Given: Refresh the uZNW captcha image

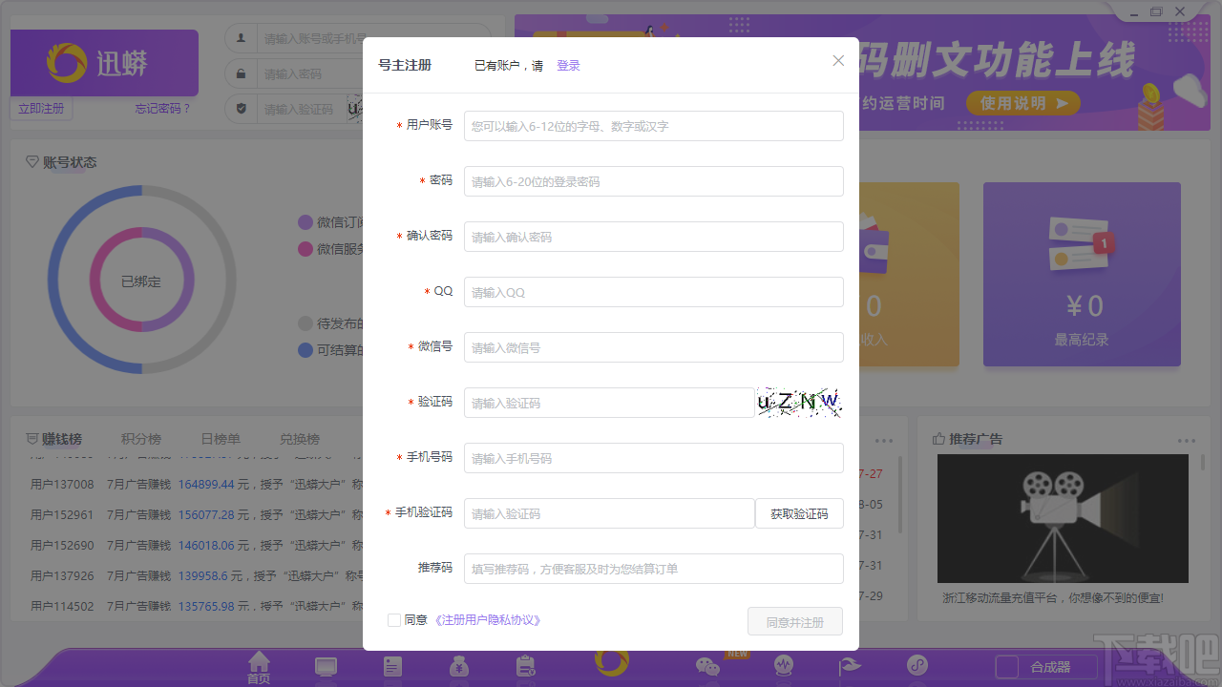Looking at the screenshot, I should click(x=799, y=403).
